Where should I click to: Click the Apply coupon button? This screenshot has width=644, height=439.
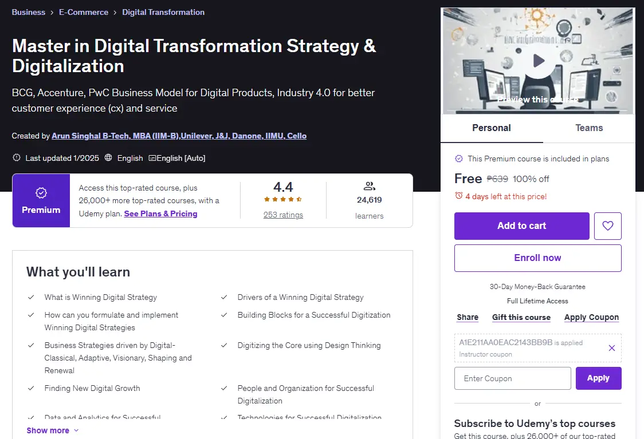tap(598, 378)
